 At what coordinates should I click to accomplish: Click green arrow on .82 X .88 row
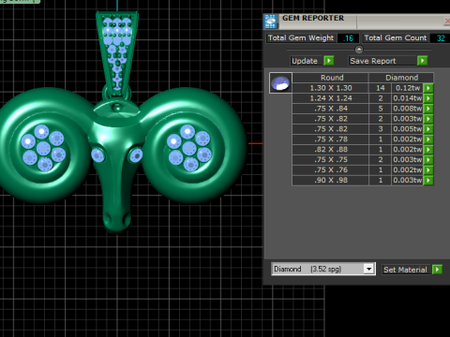(428, 150)
